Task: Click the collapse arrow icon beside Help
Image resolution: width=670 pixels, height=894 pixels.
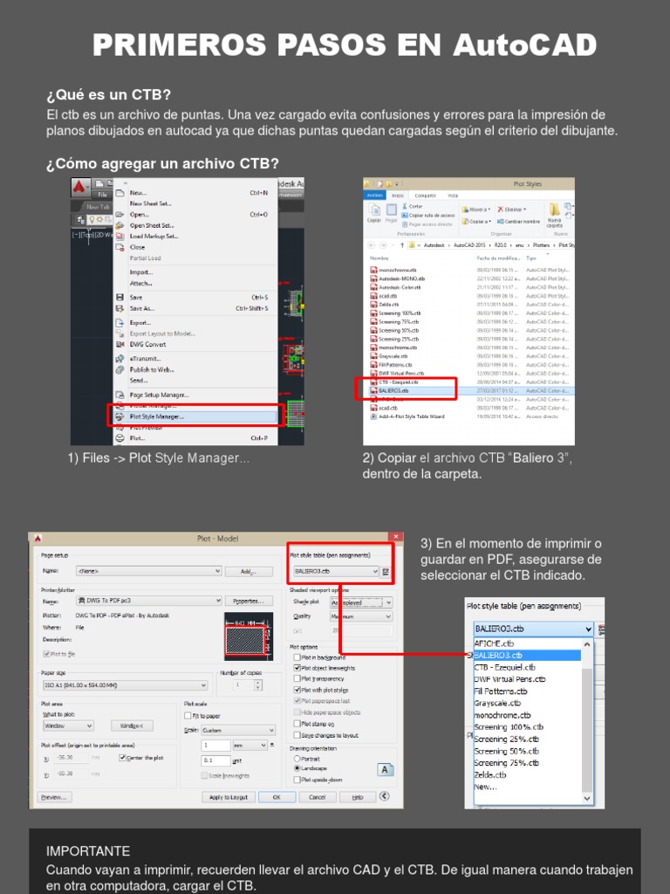Action: tap(385, 796)
